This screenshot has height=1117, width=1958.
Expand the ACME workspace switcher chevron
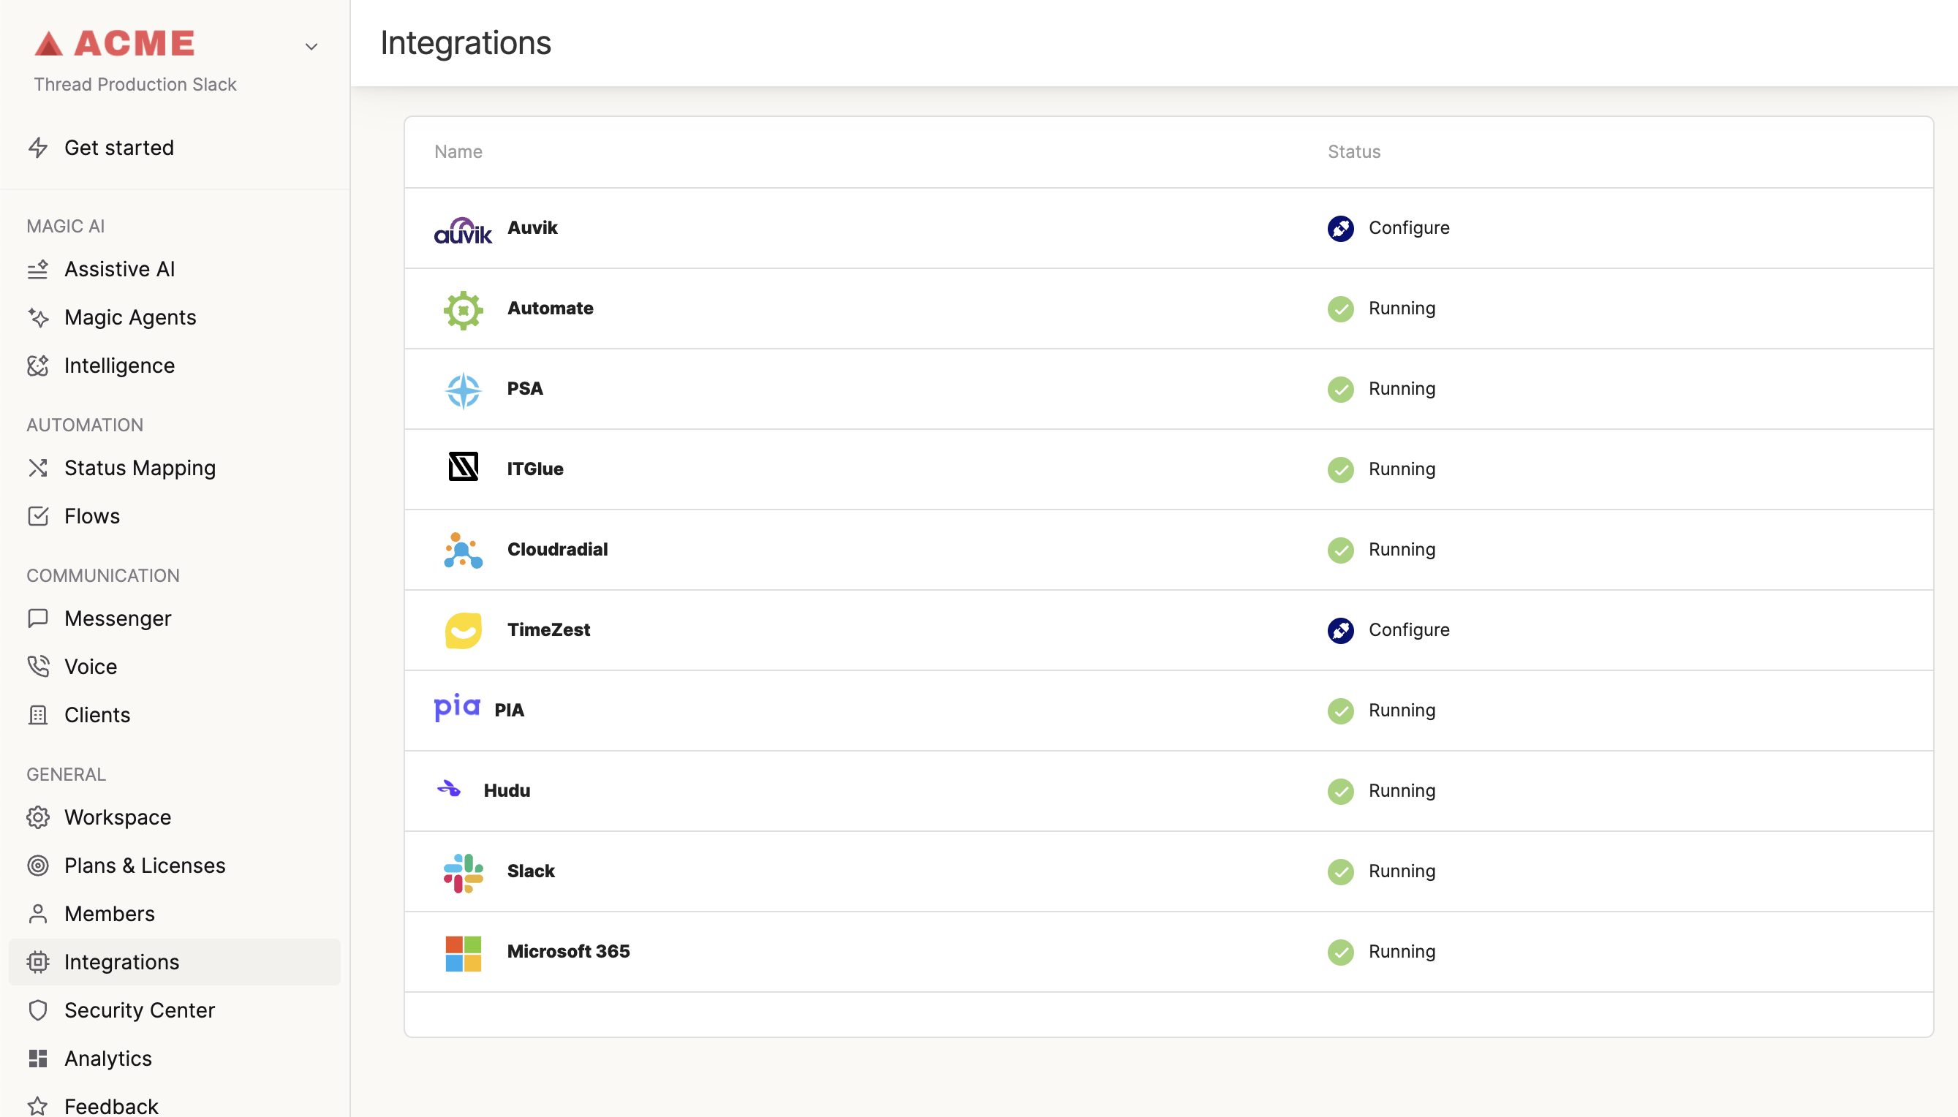[x=311, y=47]
